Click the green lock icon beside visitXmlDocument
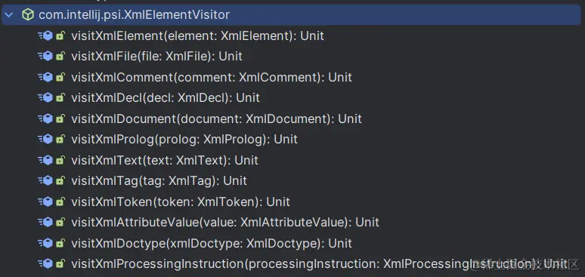 [60, 119]
